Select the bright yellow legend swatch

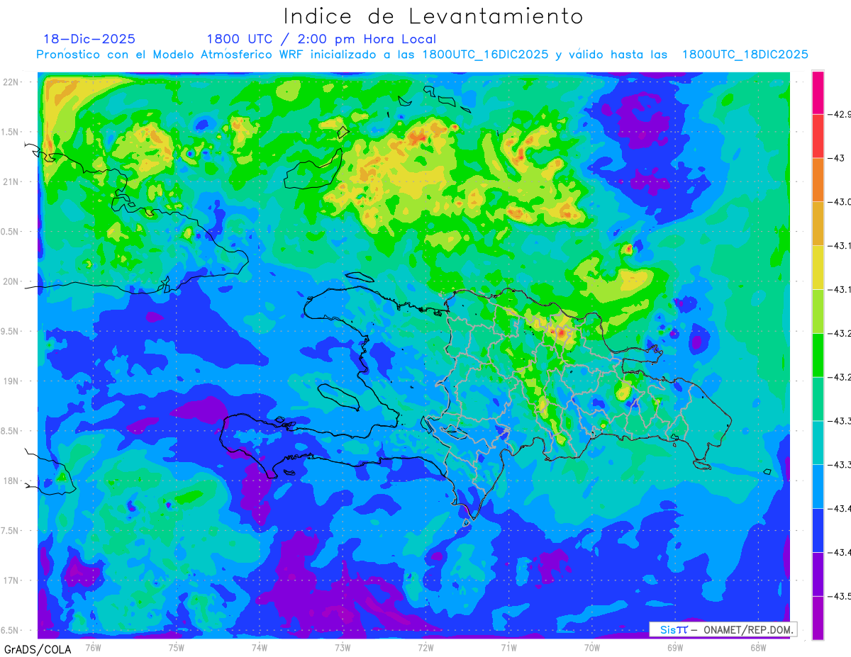818,267
